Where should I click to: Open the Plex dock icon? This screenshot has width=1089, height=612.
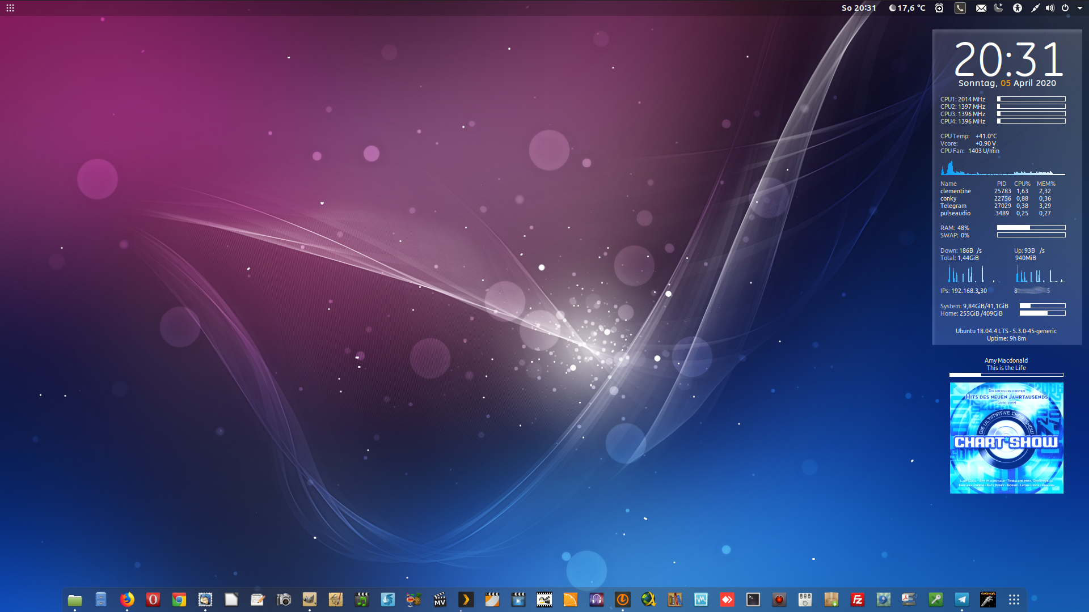click(466, 600)
